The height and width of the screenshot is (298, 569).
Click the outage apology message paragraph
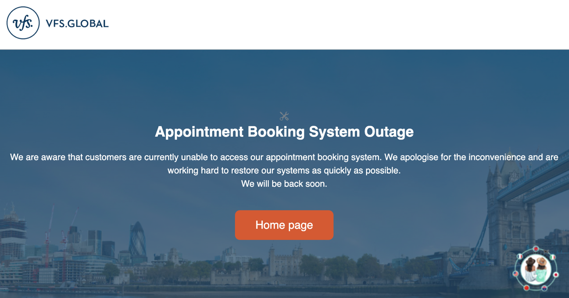284,164
